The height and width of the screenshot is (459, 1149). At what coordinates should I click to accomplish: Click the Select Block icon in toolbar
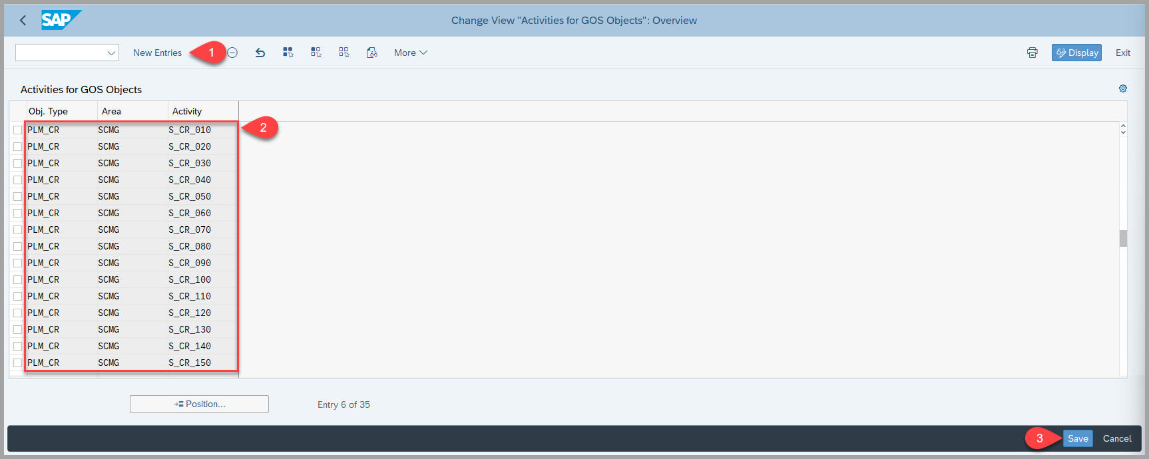(316, 53)
